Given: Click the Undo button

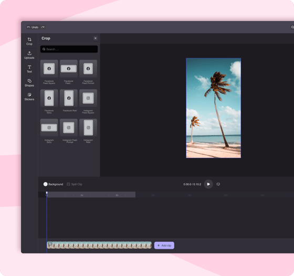Looking at the screenshot, I should (33, 27).
